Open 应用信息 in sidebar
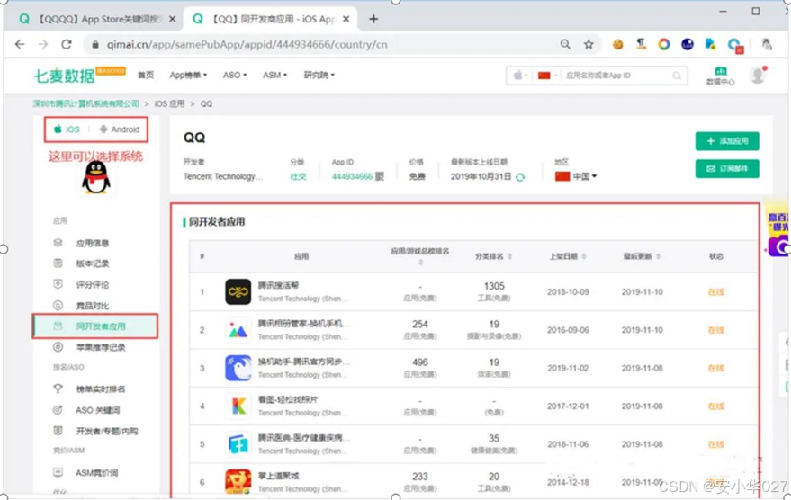Screen dimensions: 791x500 pyautogui.click(x=93, y=244)
